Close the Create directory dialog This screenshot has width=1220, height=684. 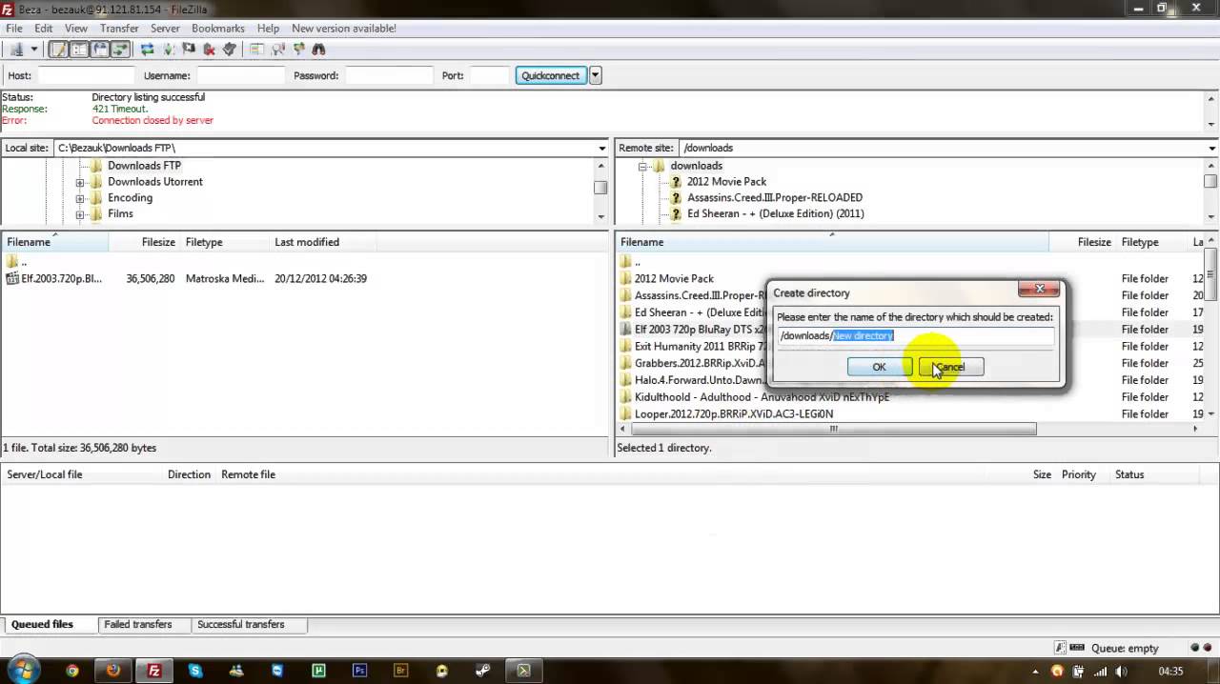coord(1040,289)
